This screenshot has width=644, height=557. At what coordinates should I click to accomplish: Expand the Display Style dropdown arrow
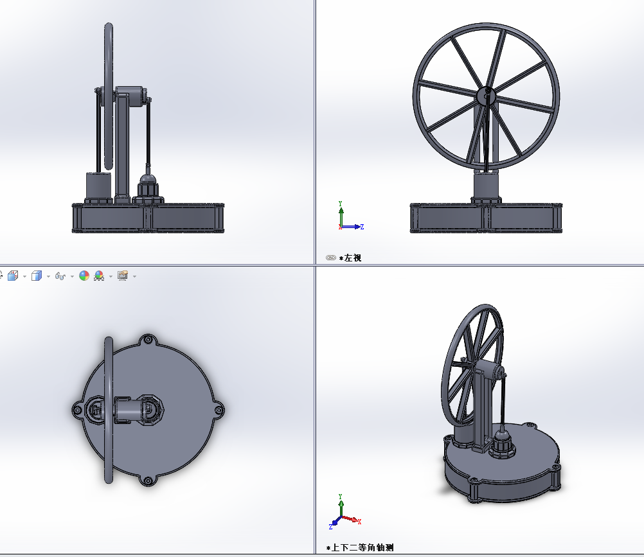tap(48, 277)
